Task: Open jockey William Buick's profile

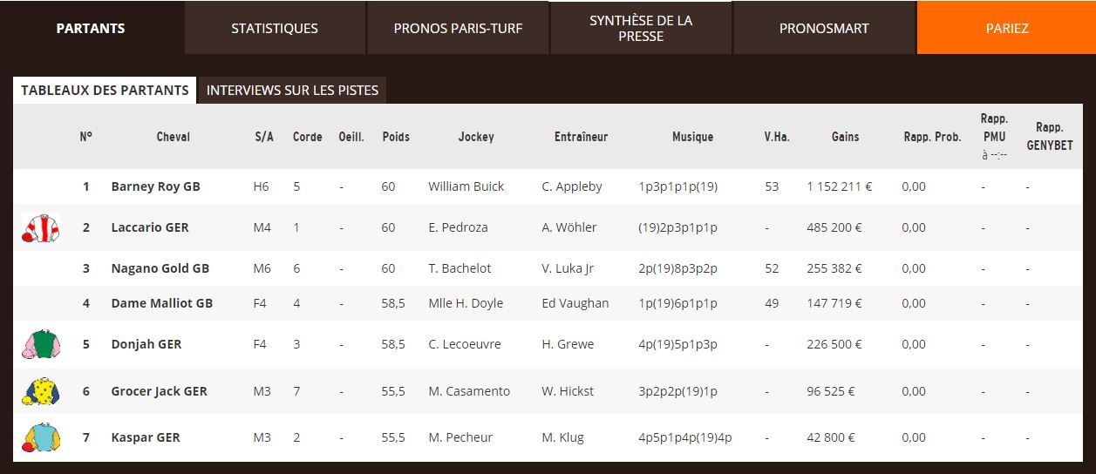Action: coord(466,186)
